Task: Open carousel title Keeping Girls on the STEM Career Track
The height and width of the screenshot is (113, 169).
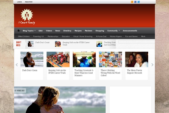Action: tap(57, 71)
